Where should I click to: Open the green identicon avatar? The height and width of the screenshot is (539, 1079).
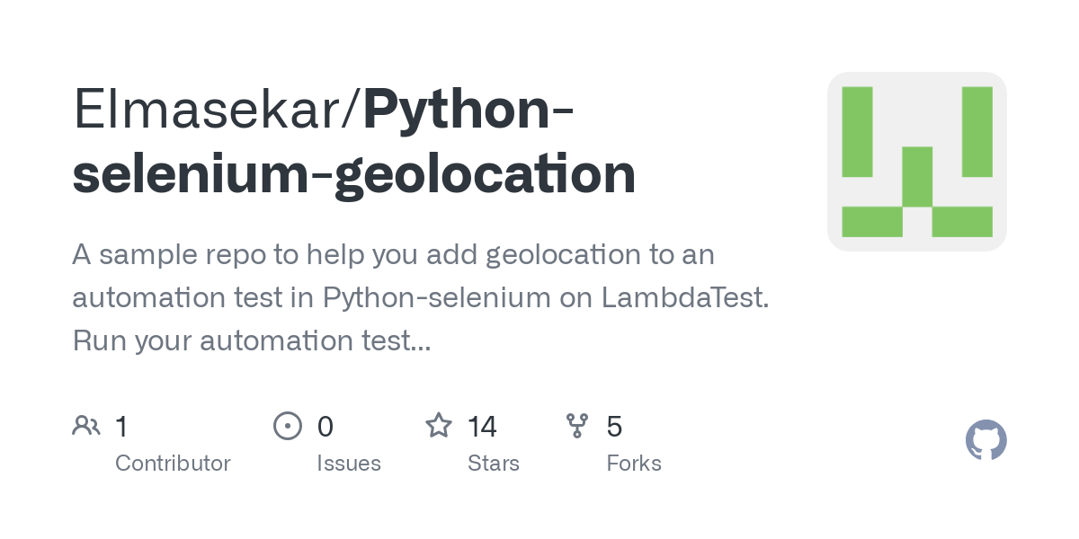[917, 162]
